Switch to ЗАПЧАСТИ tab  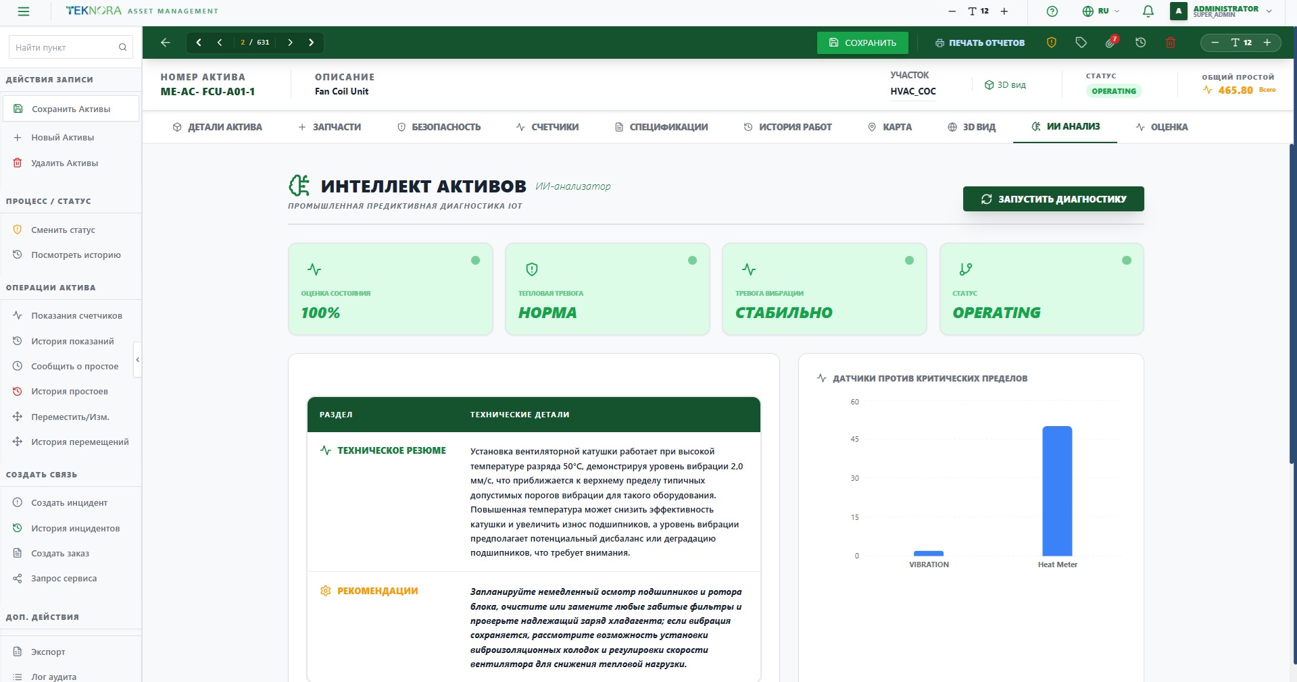click(x=330, y=127)
